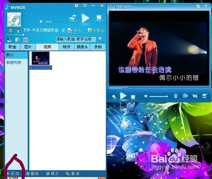
Task: Click the 添加 add button
Action: click(x=13, y=173)
